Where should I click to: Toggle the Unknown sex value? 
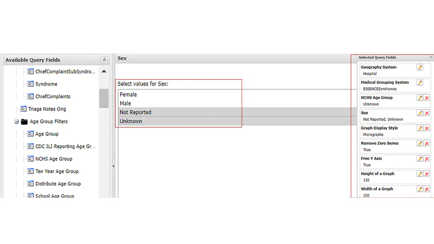(131, 121)
